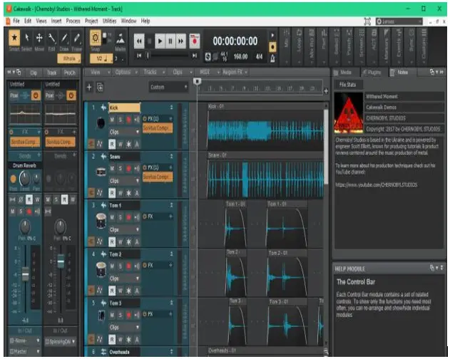Image resolution: width=450 pixels, height=359 pixels.
Task: Open the Views menu
Action: point(41,21)
